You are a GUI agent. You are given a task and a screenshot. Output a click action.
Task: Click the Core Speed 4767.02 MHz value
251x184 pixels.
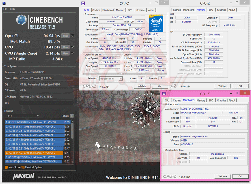[x=110, y=58]
